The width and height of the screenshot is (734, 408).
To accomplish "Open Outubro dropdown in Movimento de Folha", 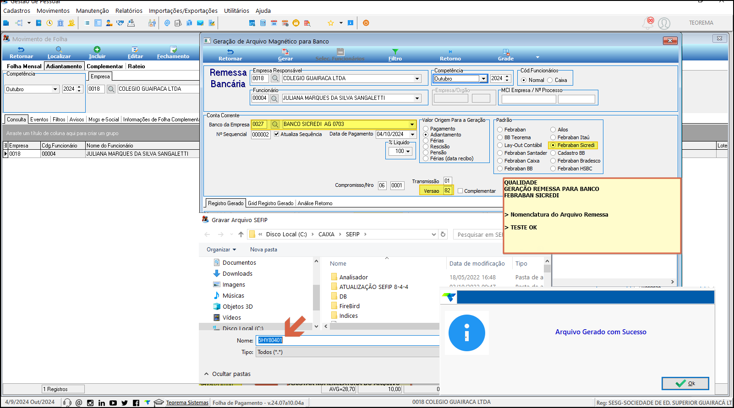I will tap(55, 89).
